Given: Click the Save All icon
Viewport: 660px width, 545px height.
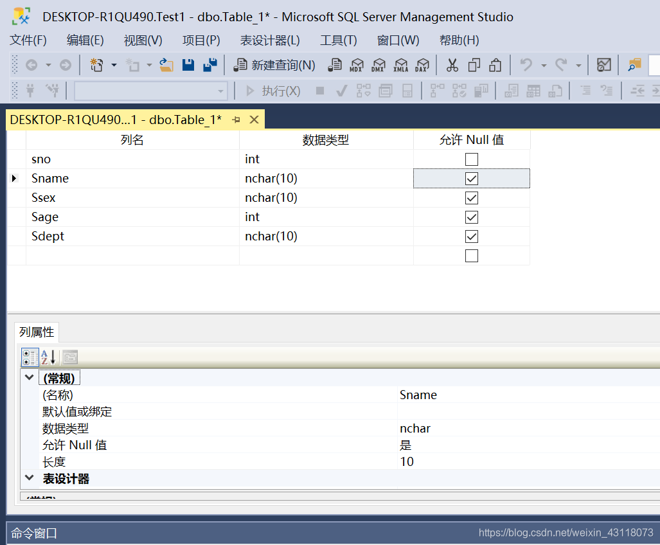Looking at the screenshot, I should tap(210, 65).
